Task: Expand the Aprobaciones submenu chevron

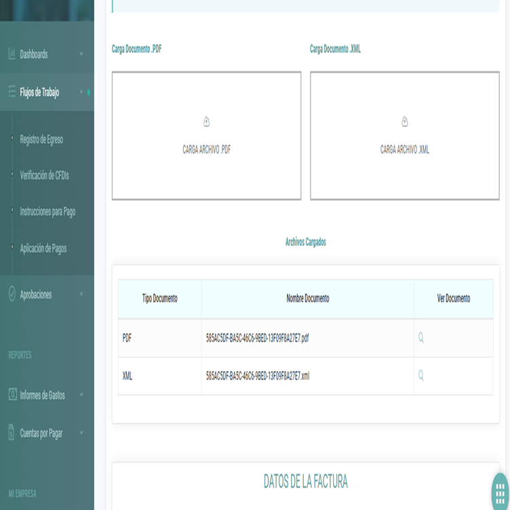Action: coord(81,294)
